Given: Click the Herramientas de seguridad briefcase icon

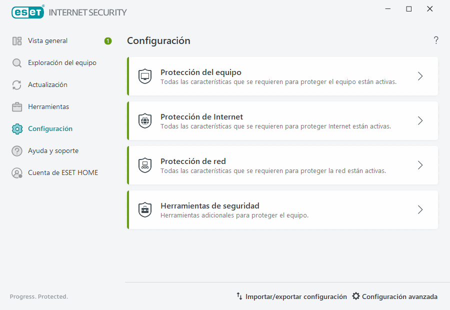Looking at the screenshot, I should coord(145,210).
